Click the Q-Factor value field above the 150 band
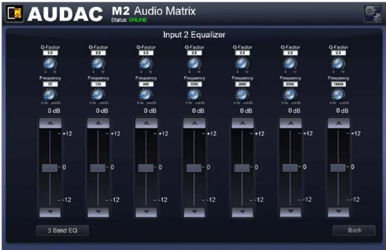Screen dimensions: 386x250 point(98,53)
